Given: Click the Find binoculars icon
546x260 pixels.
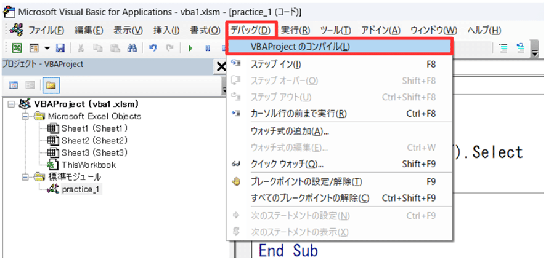Looking at the screenshot, I should pyautogui.click(x=132, y=49).
